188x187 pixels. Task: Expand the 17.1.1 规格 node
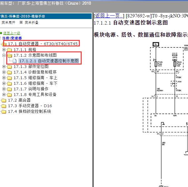pyautogui.click(x=4, y=50)
